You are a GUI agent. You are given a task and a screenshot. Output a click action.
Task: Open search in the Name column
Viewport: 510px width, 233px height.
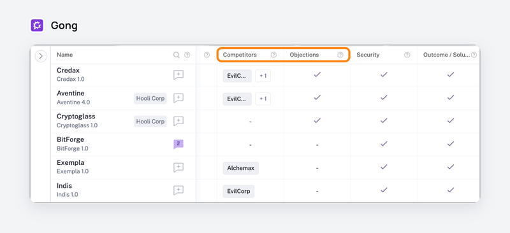(x=177, y=55)
